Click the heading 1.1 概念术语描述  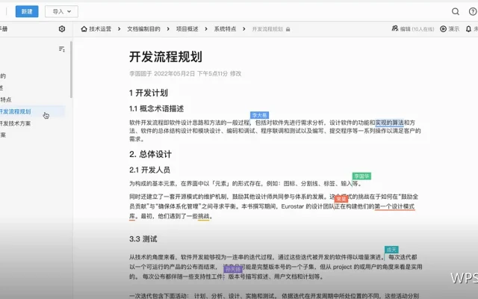(156, 109)
